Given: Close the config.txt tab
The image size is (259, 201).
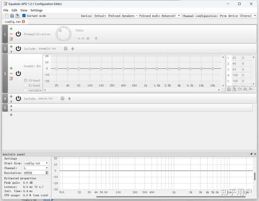Looking at the screenshot, I should (23, 22).
